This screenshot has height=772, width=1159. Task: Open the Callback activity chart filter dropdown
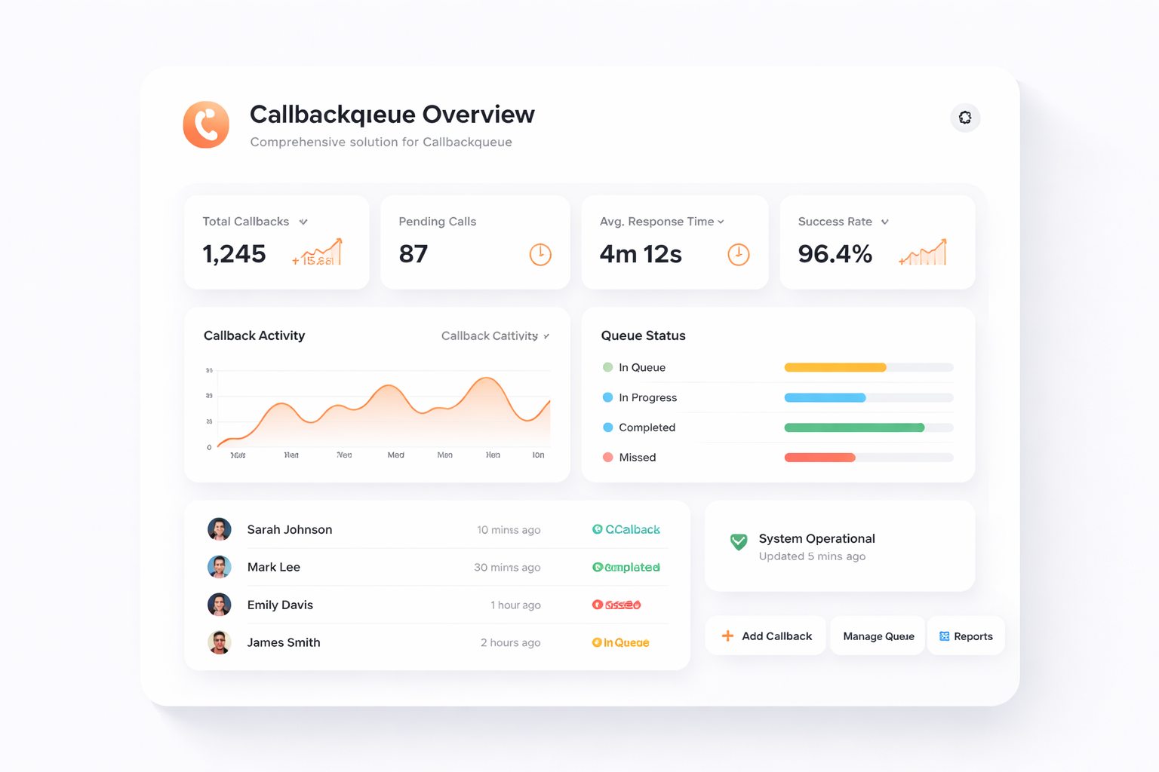[495, 336]
